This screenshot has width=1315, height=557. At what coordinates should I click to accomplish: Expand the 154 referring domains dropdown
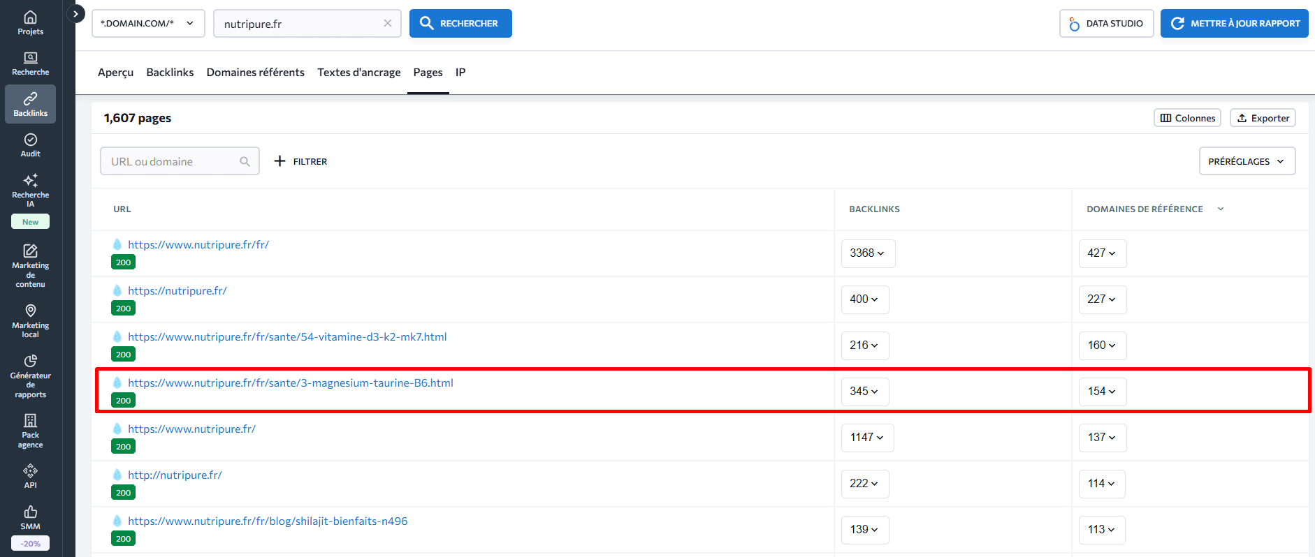tap(1103, 392)
